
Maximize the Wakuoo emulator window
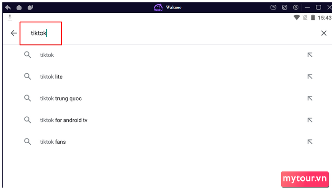point(318,8)
